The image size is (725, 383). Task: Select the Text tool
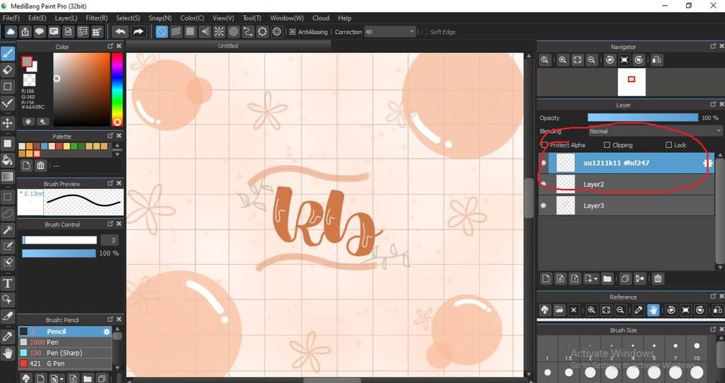[x=8, y=283]
